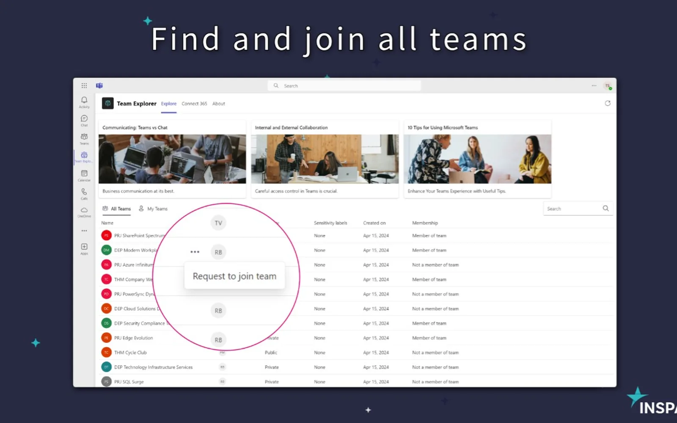Open the Activity bell in sidebar
Screen dimensions: 677x423
(x=84, y=102)
